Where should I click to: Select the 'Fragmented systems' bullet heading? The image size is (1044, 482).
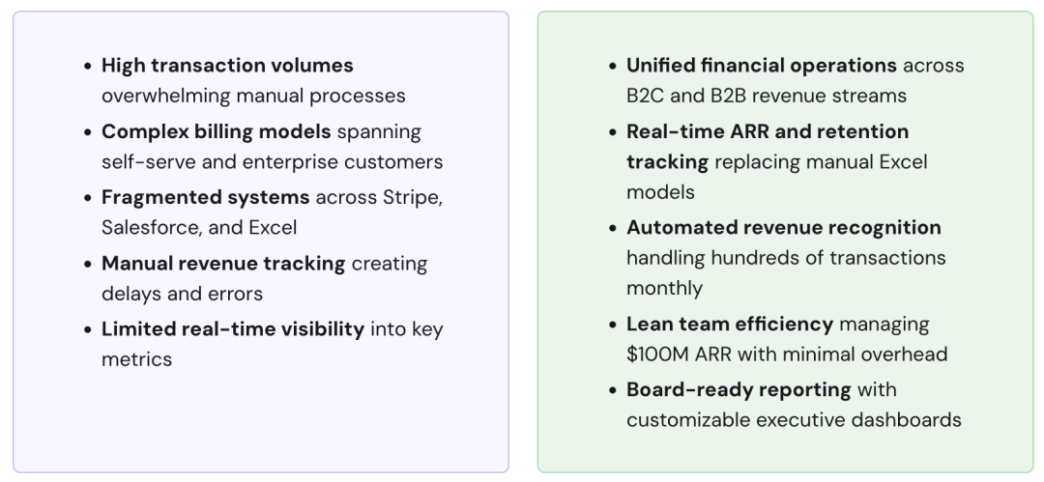205,197
